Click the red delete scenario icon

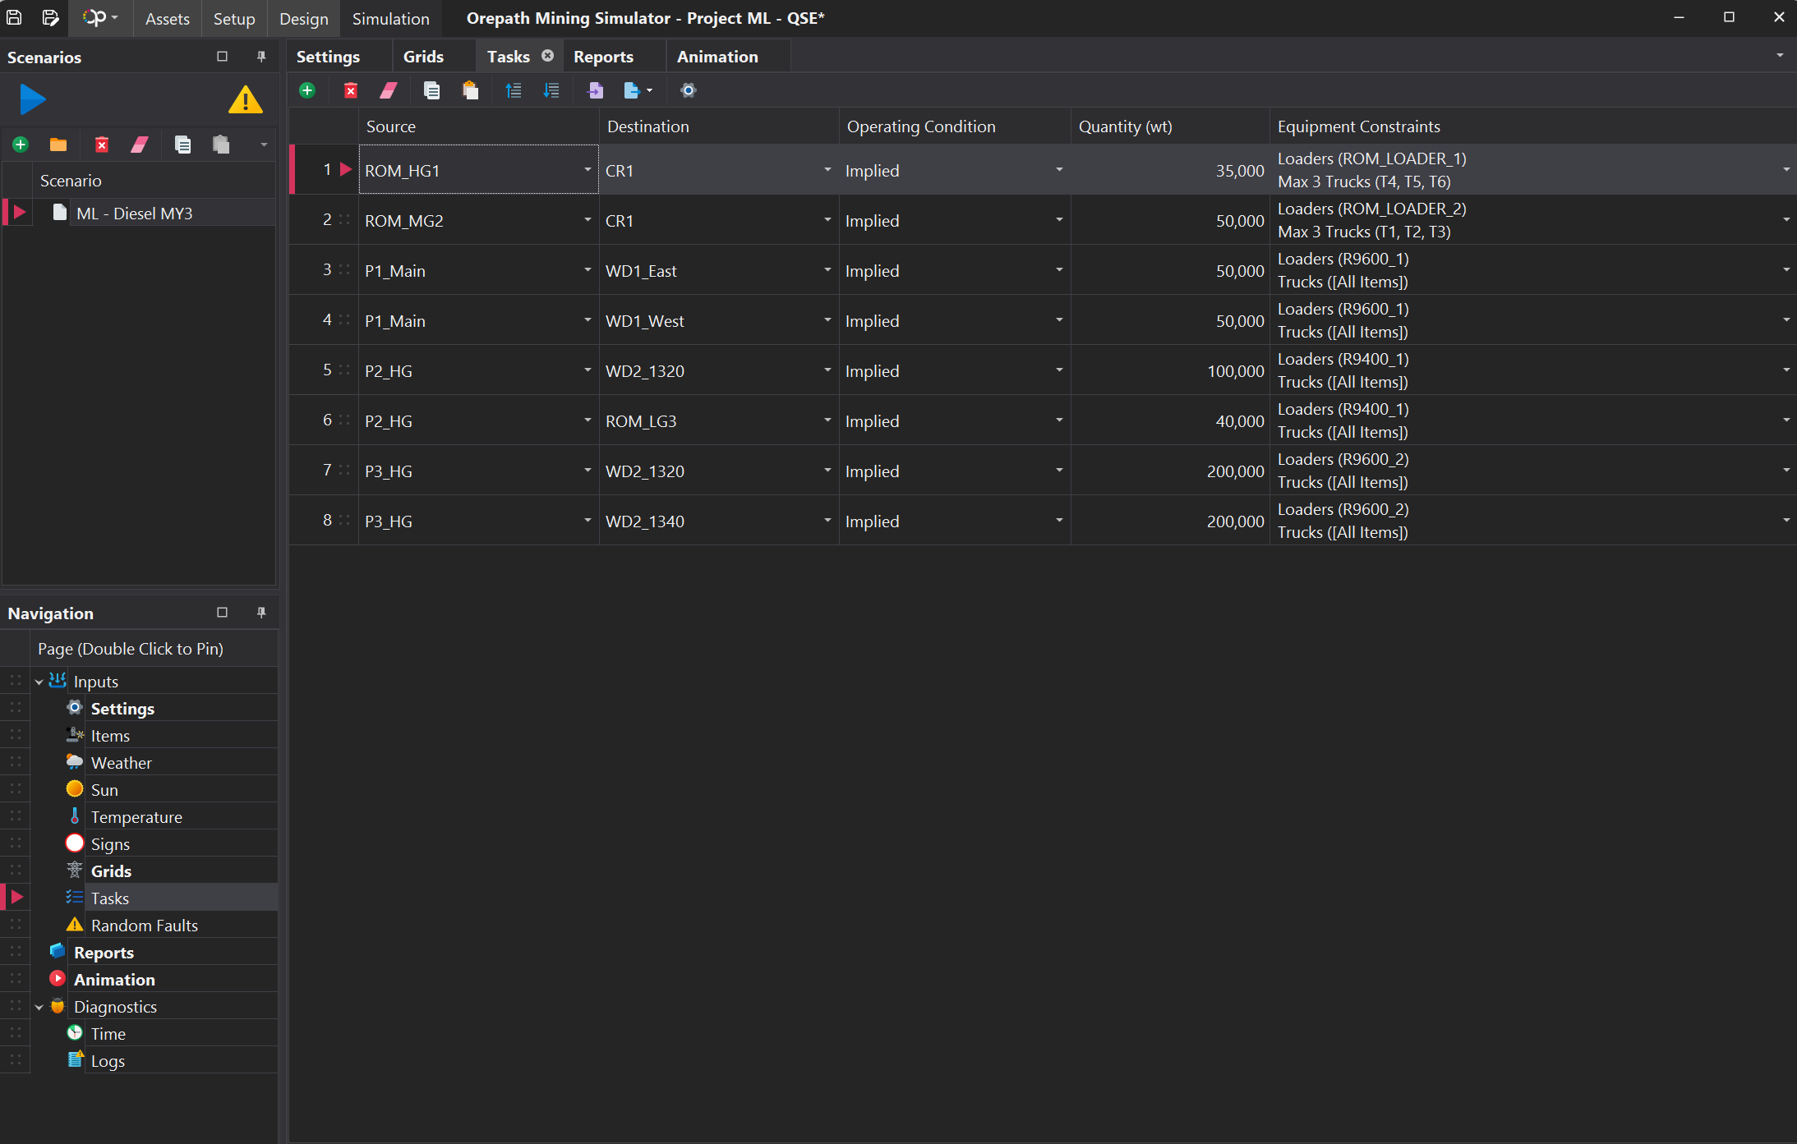coord(102,145)
